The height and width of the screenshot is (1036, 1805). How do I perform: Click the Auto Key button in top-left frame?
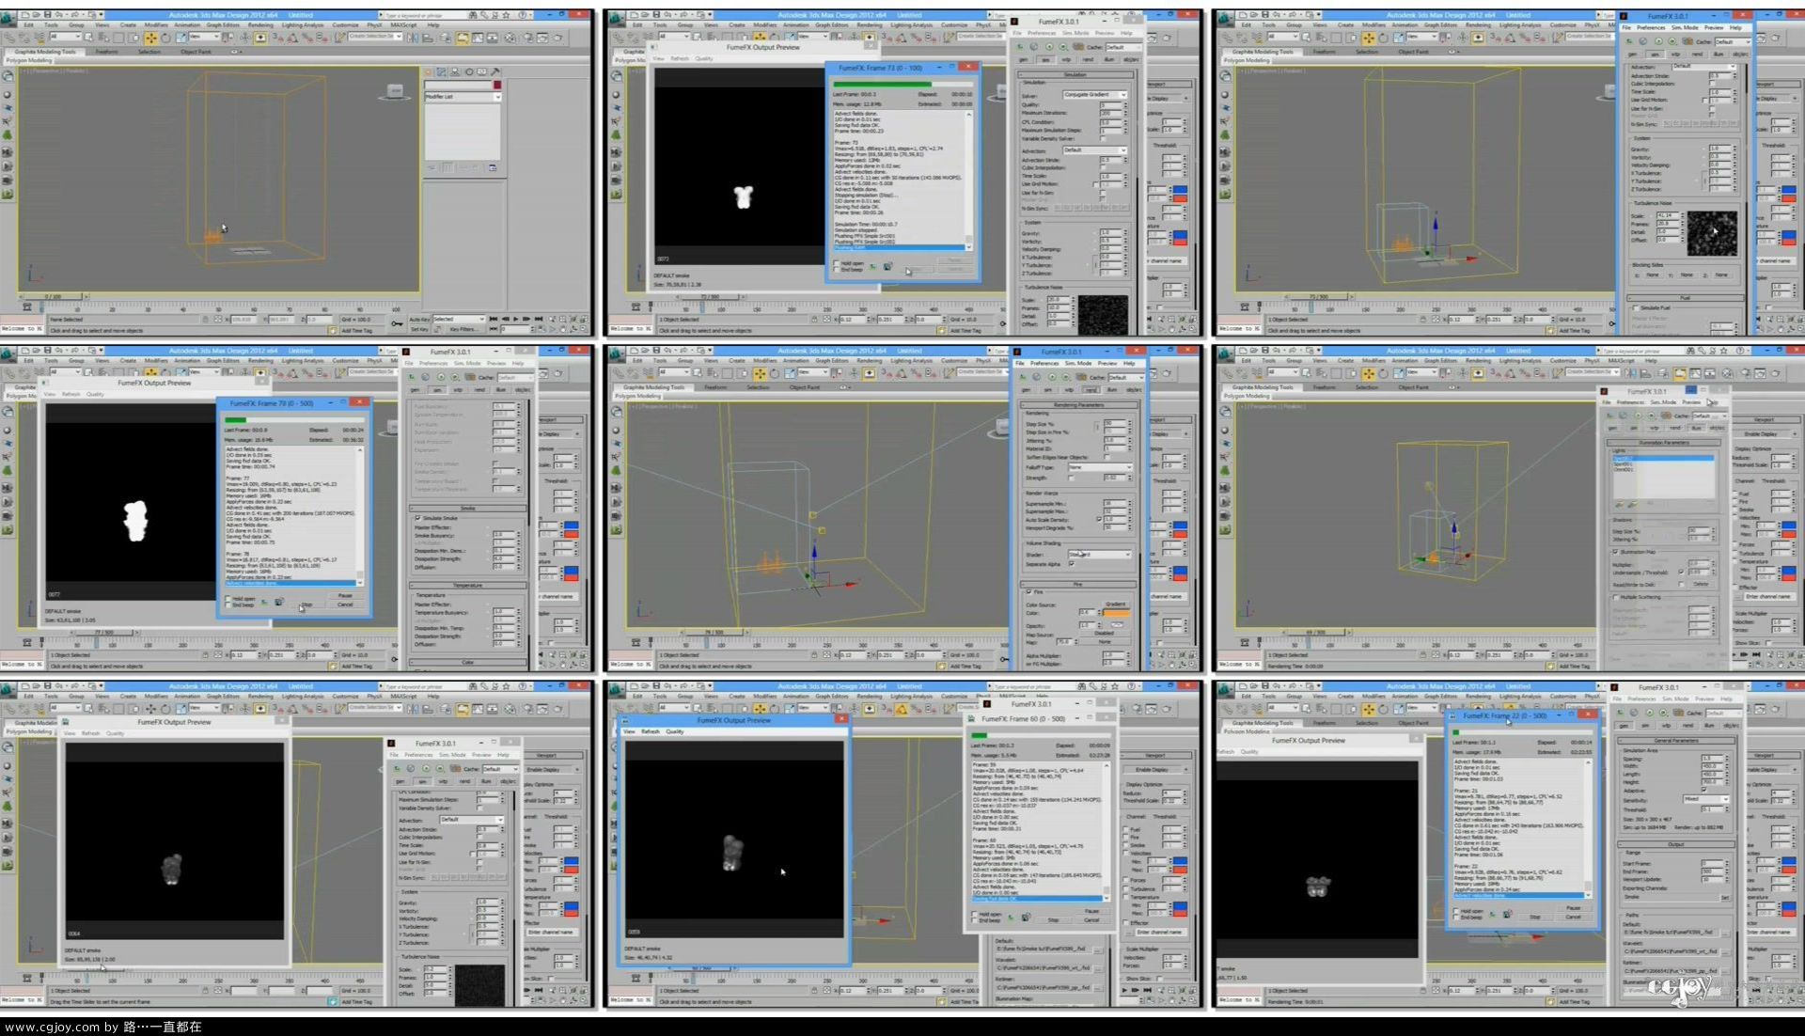[x=419, y=319]
